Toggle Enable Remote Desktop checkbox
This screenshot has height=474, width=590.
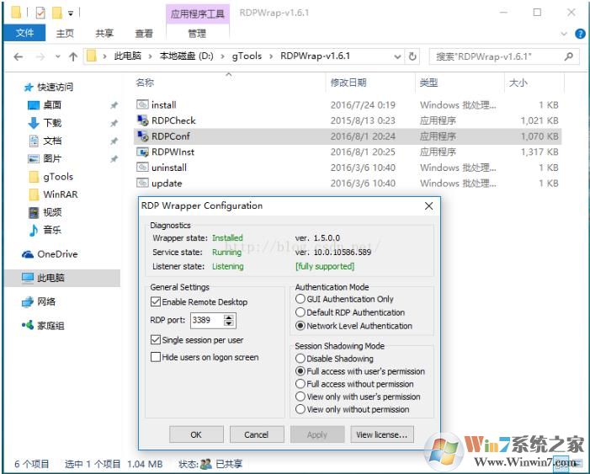coord(156,301)
